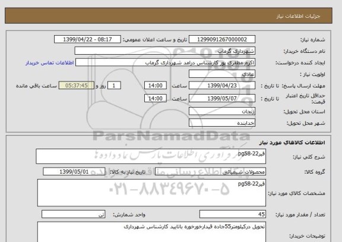Click the label گروه کالا
This screenshot has height=242, width=342.
tap(315, 172)
